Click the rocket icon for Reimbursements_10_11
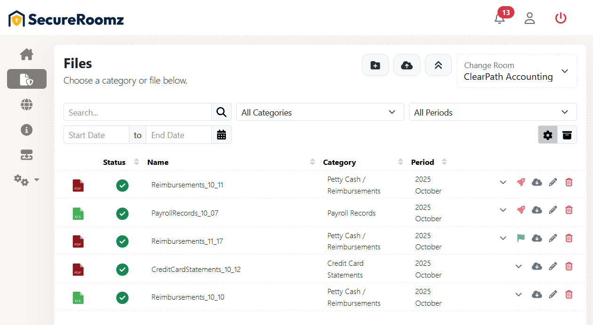Screen dimensions: 593x325 [x=521, y=182]
